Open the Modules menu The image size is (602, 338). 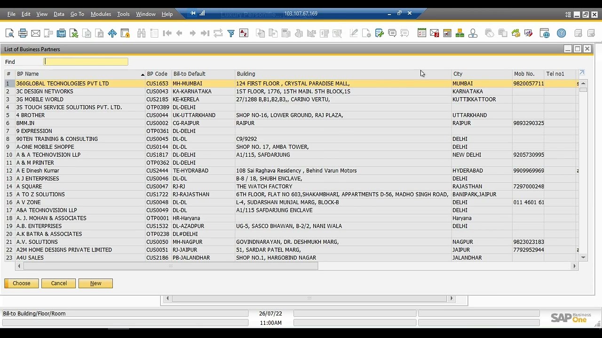click(x=101, y=14)
